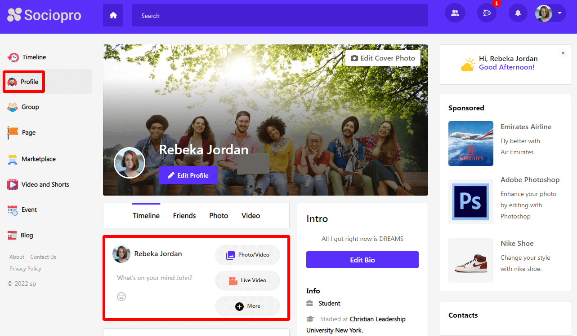Switch to the Friends tab

tap(184, 216)
